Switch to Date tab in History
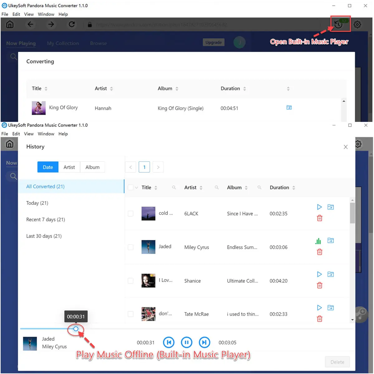 [48, 167]
